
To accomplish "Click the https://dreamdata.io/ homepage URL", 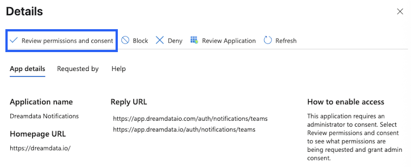I will pos(40,148).
